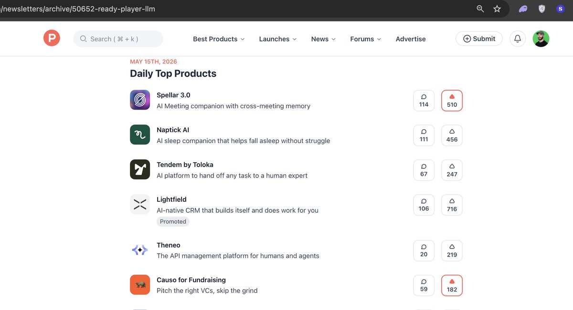Click the Submit button

click(479, 39)
